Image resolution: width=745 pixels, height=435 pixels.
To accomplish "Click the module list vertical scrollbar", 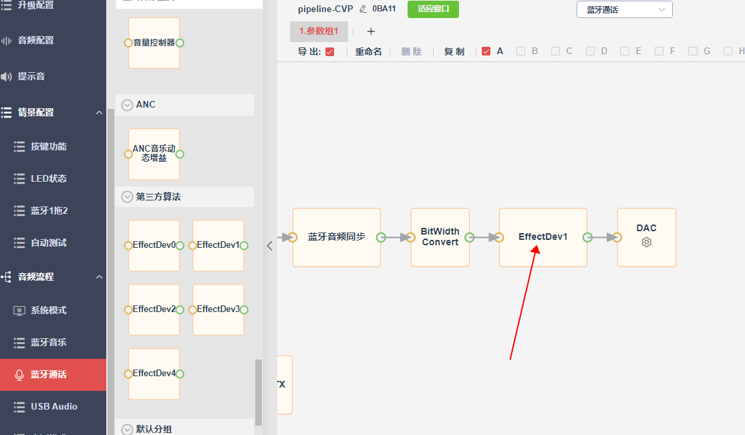I will click(x=259, y=392).
